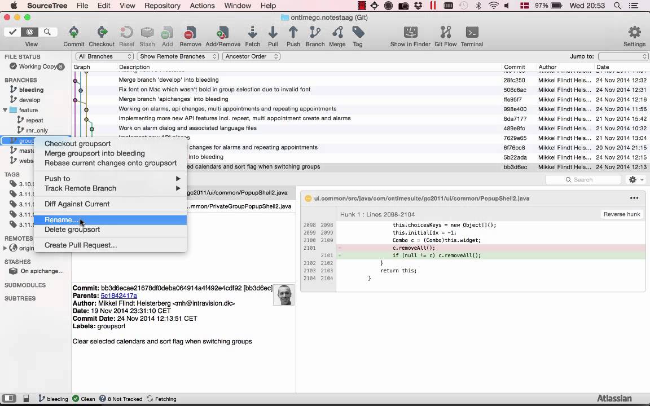Image resolution: width=650 pixels, height=406 pixels.
Task: Click the Merge toolbar icon
Action: (337, 32)
